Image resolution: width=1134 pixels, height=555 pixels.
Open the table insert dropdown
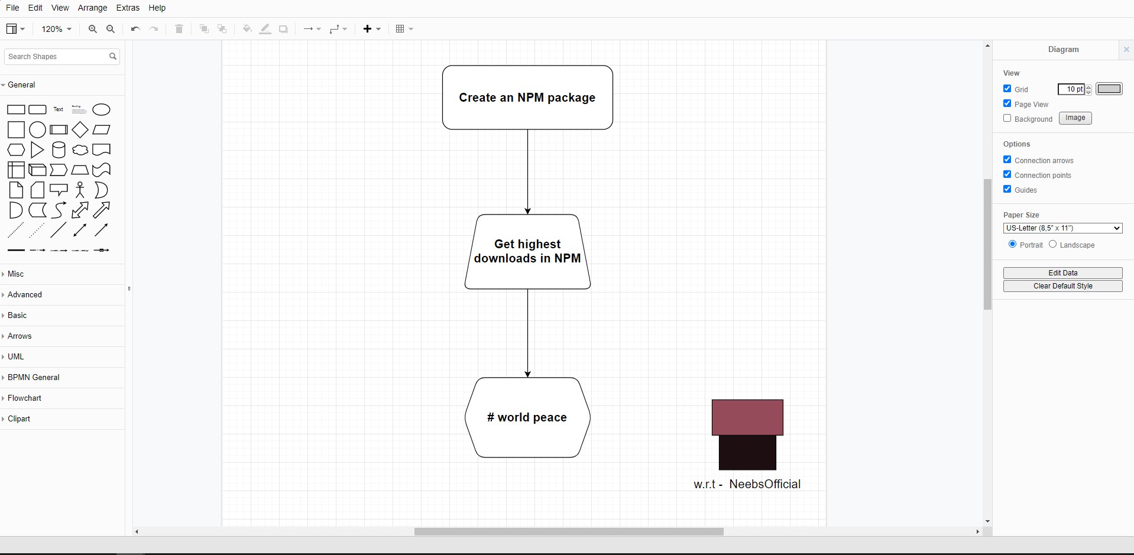pos(404,29)
